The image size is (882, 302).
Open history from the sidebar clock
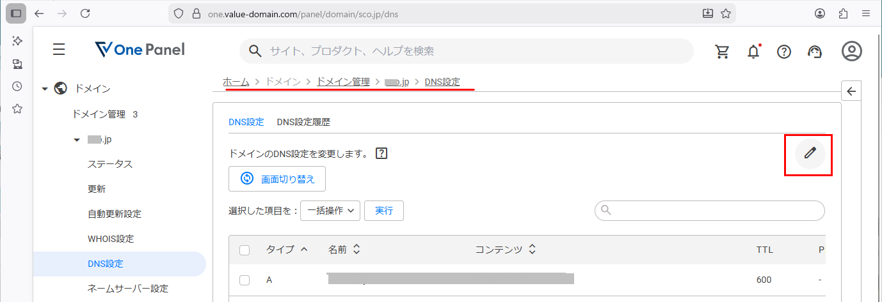point(17,86)
